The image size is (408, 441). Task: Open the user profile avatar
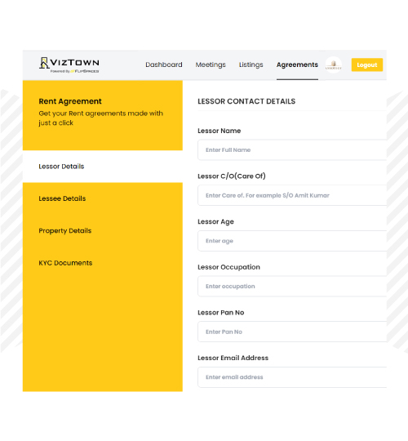pyautogui.click(x=334, y=65)
